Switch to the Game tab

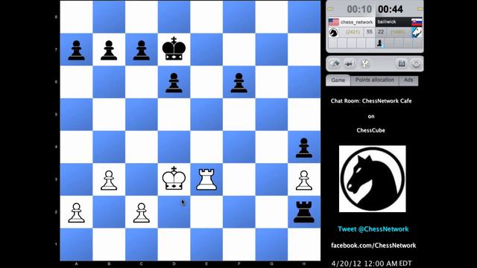click(x=338, y=80)
